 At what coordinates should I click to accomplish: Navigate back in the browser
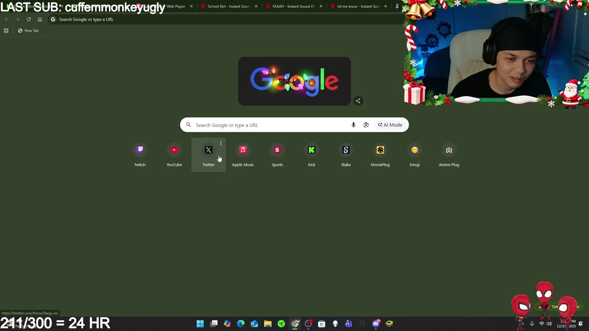[x=6, y=19]
